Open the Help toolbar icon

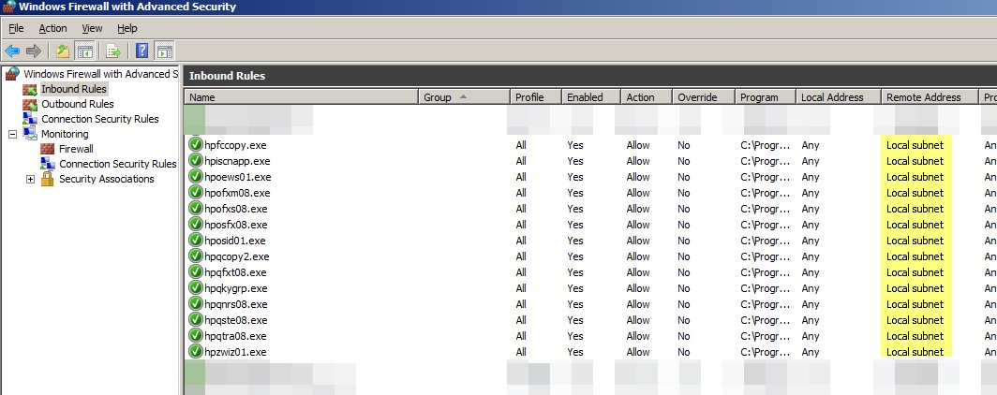click(142, 51)
